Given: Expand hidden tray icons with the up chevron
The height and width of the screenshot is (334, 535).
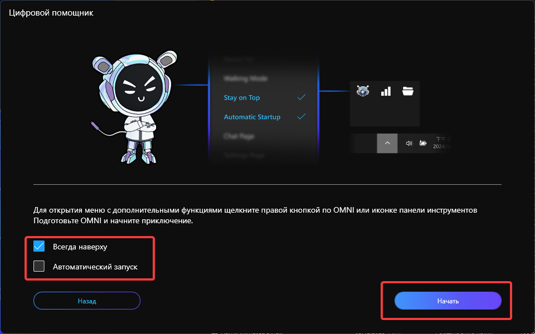Looking at the screenshot, I should point(387,143).
